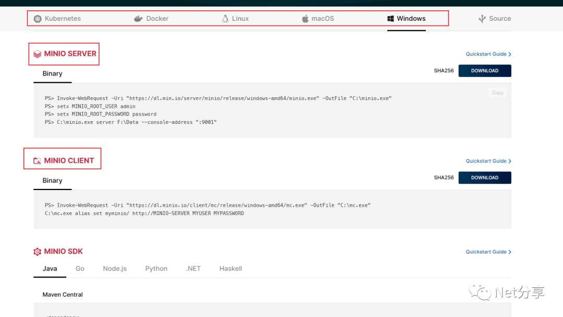The width and height of the screenshot is (563, 317).
Task: Click the Linux penguin icon
Action: coord(225,19)
